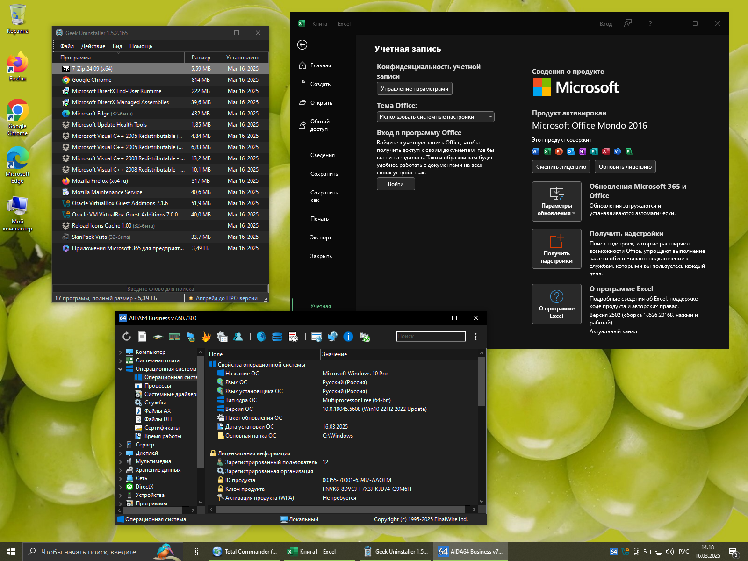
Task: Open the AIDA64 three-dot overflow menu
Action: click(x=475, y=337)
